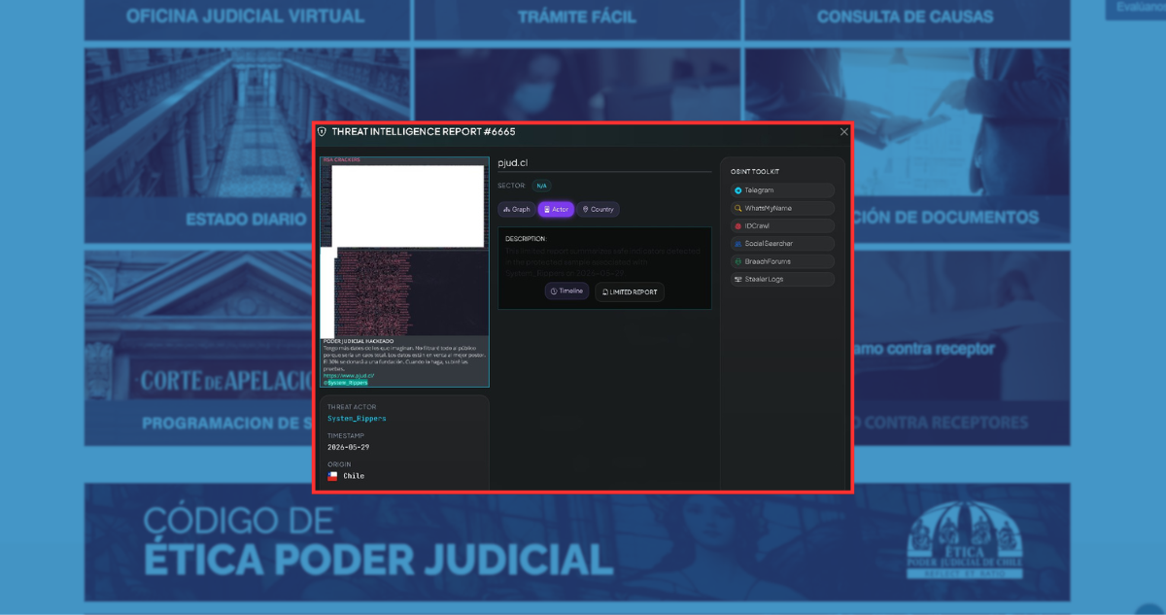Viewport: 1166px width, 615px height.
Task: Click the BreachForums green icon
Action: pyautogui.click(x=738, y=261)
